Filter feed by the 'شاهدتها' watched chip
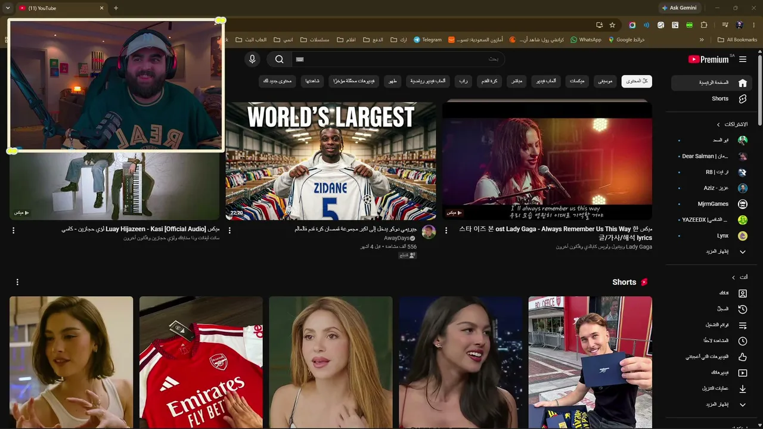This screenshot has width=763, height=429. [x=312, y=81]
